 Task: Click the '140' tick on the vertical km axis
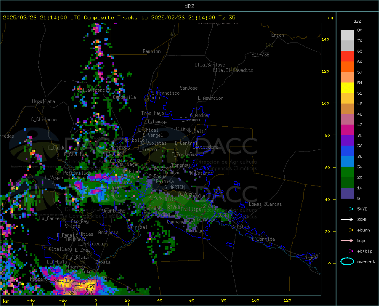[325, 39]
